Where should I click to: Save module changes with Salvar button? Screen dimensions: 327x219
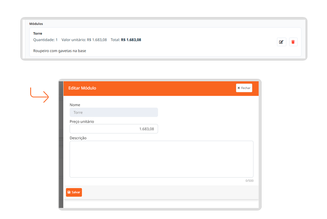pyautogui.click(x=74, y=192)
